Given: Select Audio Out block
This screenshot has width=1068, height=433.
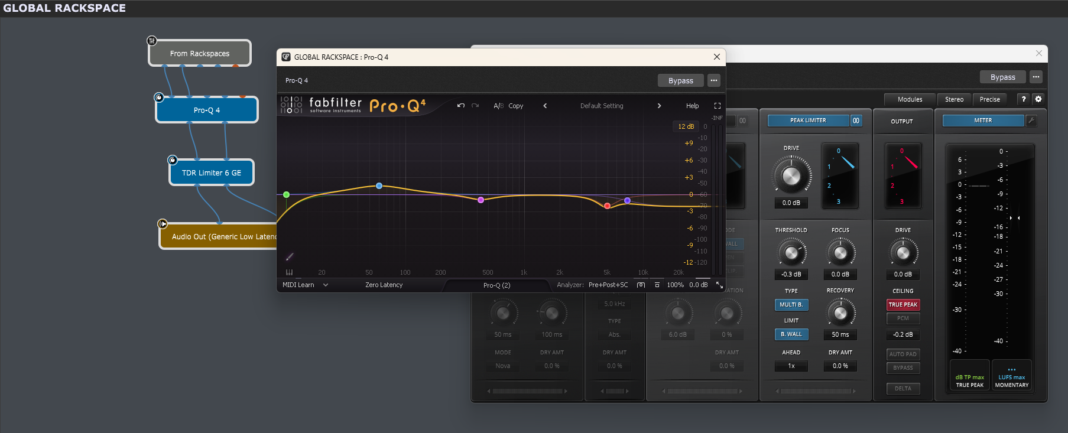Looking at the screenshot, I should [x=218, y=236].
